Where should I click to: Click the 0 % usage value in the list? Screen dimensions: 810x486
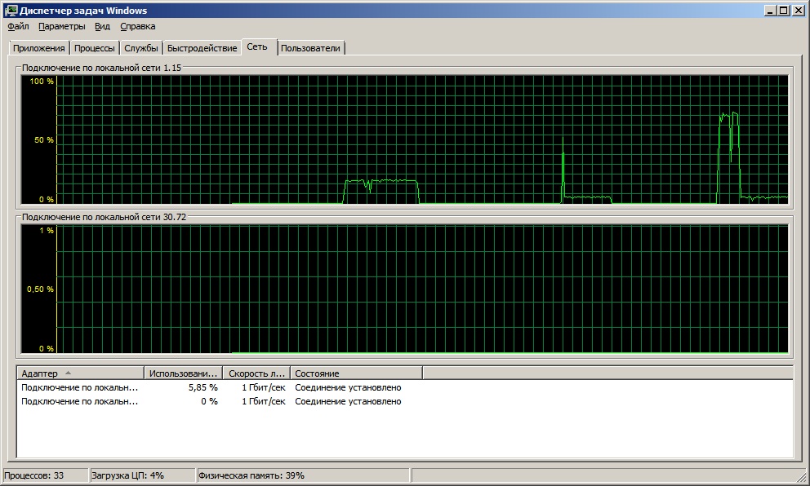[209, 401]
